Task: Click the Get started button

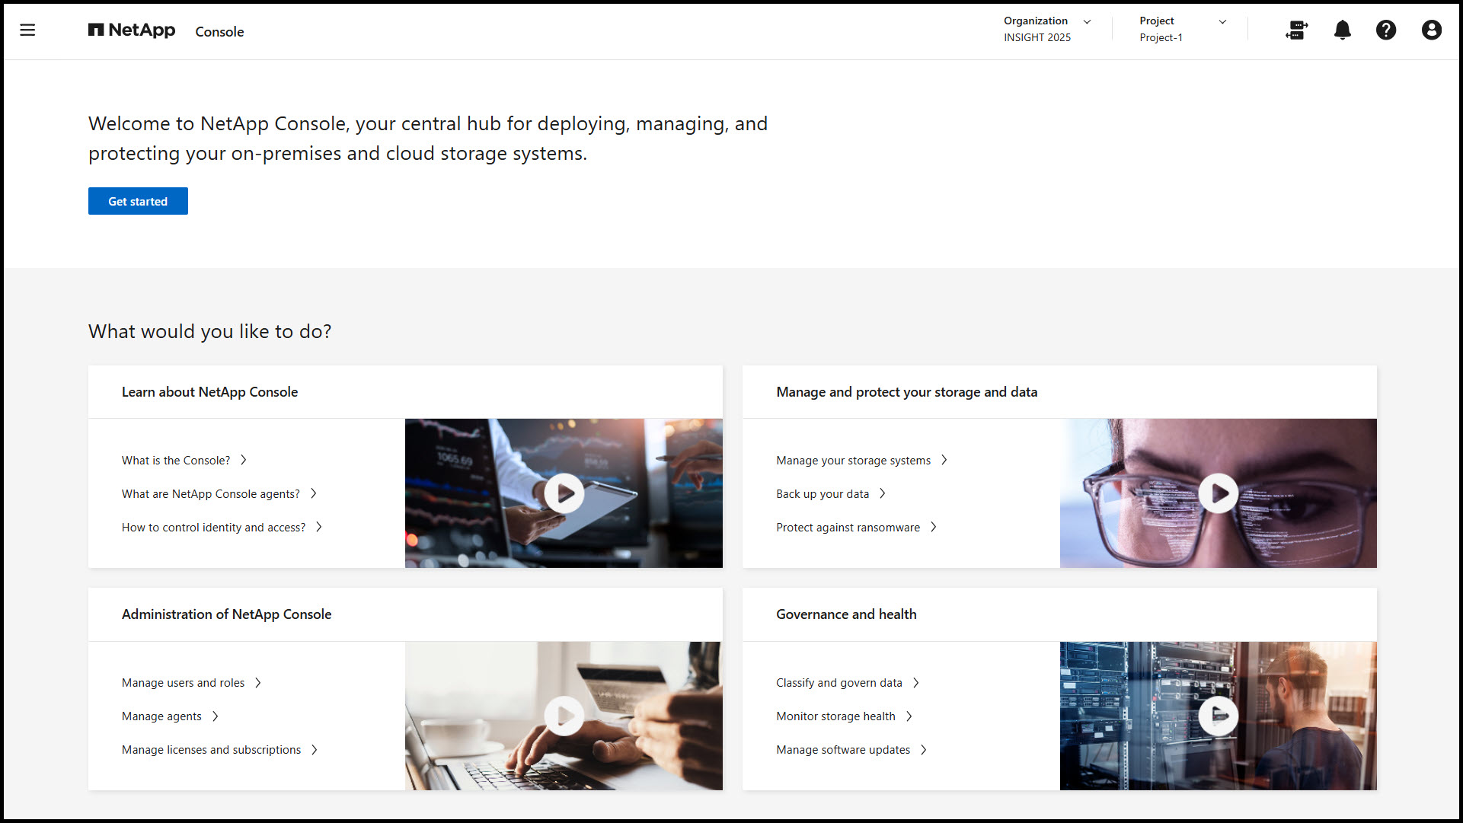Action: coord(138,201)
